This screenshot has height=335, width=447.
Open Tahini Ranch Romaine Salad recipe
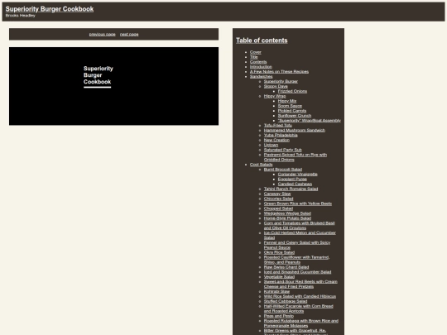(x=291, y=189)
